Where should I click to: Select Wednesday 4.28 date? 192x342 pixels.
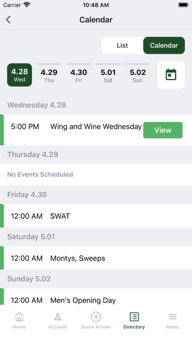[20, 75]
